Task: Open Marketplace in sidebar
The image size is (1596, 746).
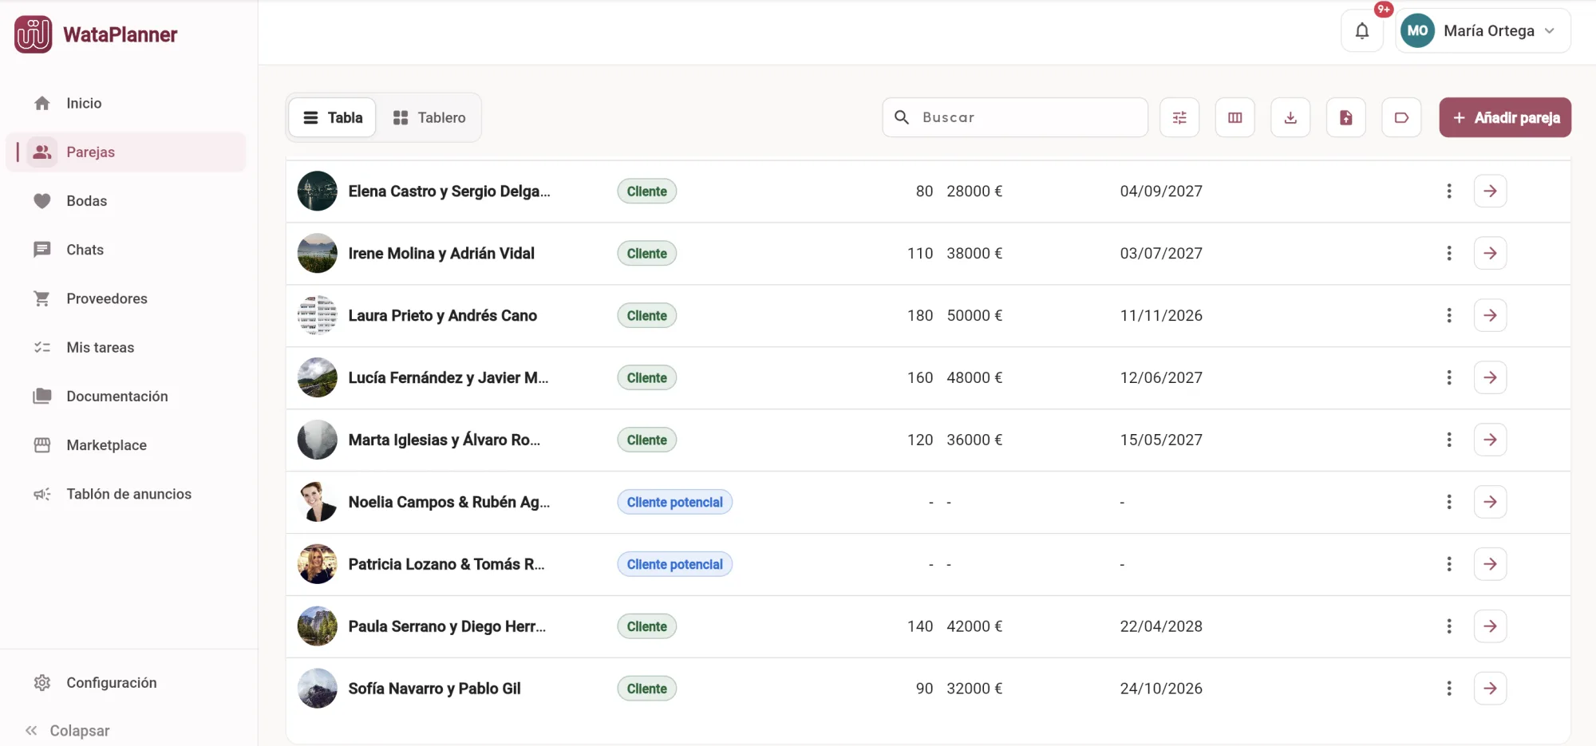Action: 126,445
